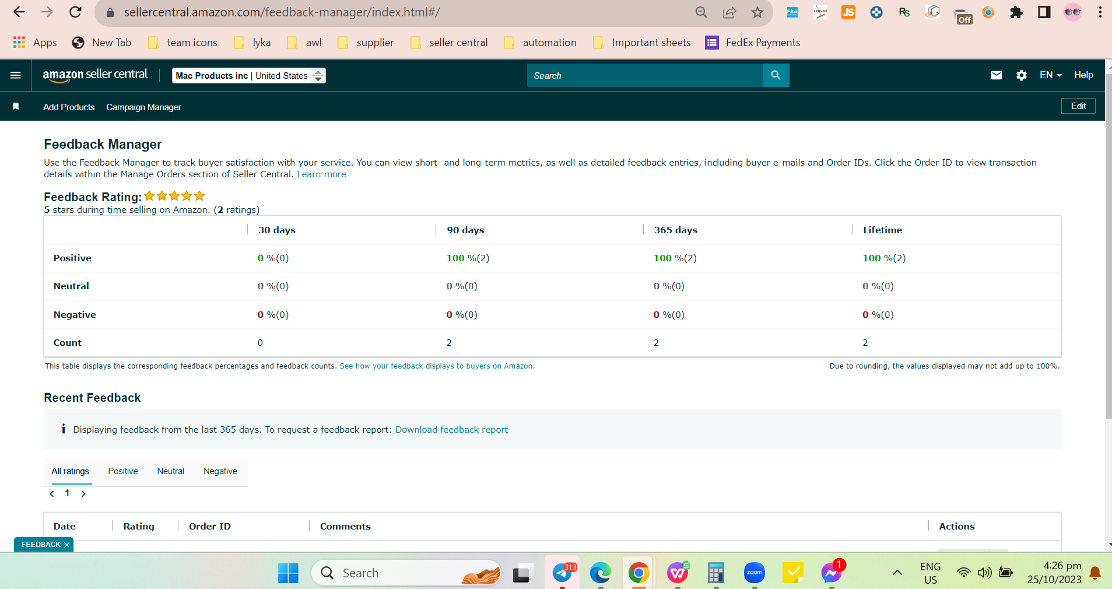Go to next feedback page arrow
Image resolution: width=1112 pixels, height=589 pixels.
point(83,494)
